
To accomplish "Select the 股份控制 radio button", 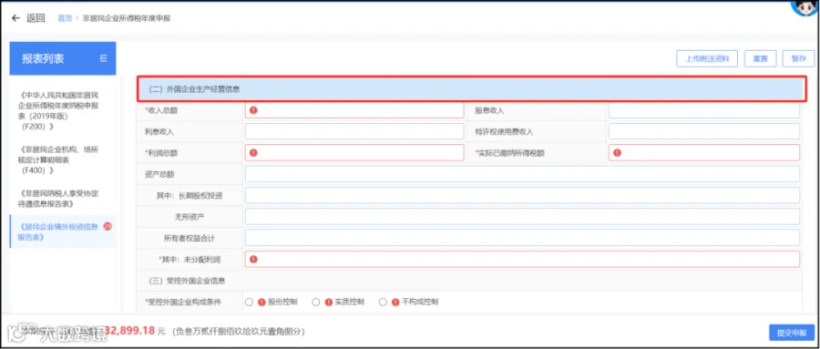I will (x=249, y=302).
